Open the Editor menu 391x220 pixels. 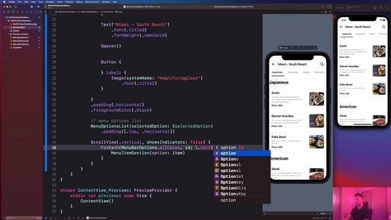[x=60, y=2]
